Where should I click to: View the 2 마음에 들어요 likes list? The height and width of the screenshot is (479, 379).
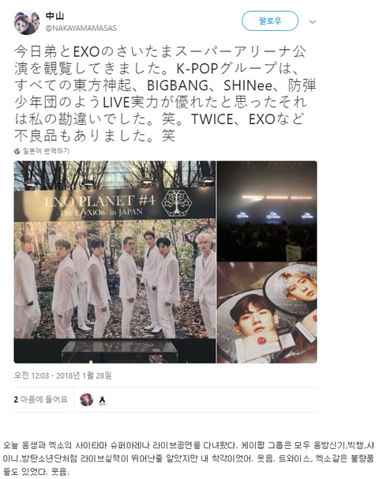[40, 400]
